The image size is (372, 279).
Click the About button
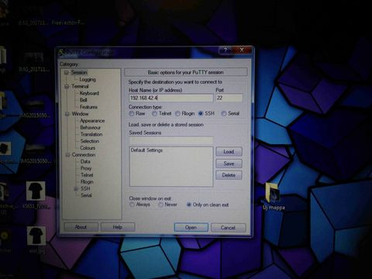coord(81,227)
